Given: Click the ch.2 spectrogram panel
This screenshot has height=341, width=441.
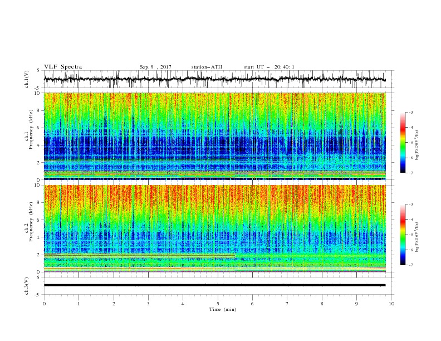Looking at the screenshot, I should tap(214, 228).
